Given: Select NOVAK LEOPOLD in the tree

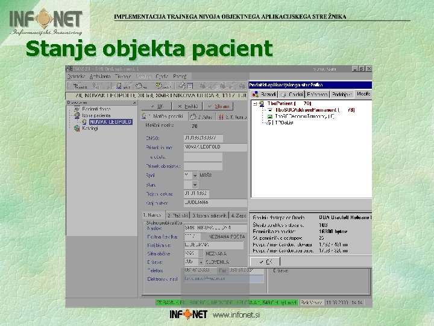Looking at the screenshot, I should click(110, 122).
